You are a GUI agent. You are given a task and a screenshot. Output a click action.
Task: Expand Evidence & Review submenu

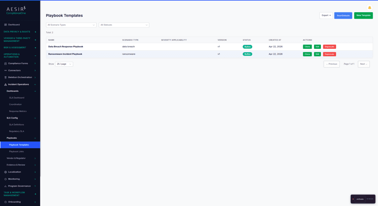(20, 165)
